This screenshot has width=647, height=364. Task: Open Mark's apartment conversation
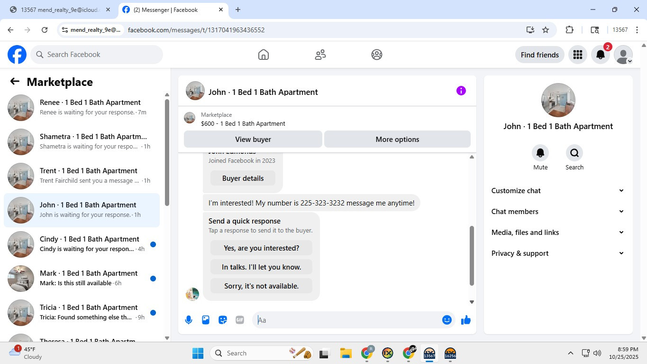[82, 279]
